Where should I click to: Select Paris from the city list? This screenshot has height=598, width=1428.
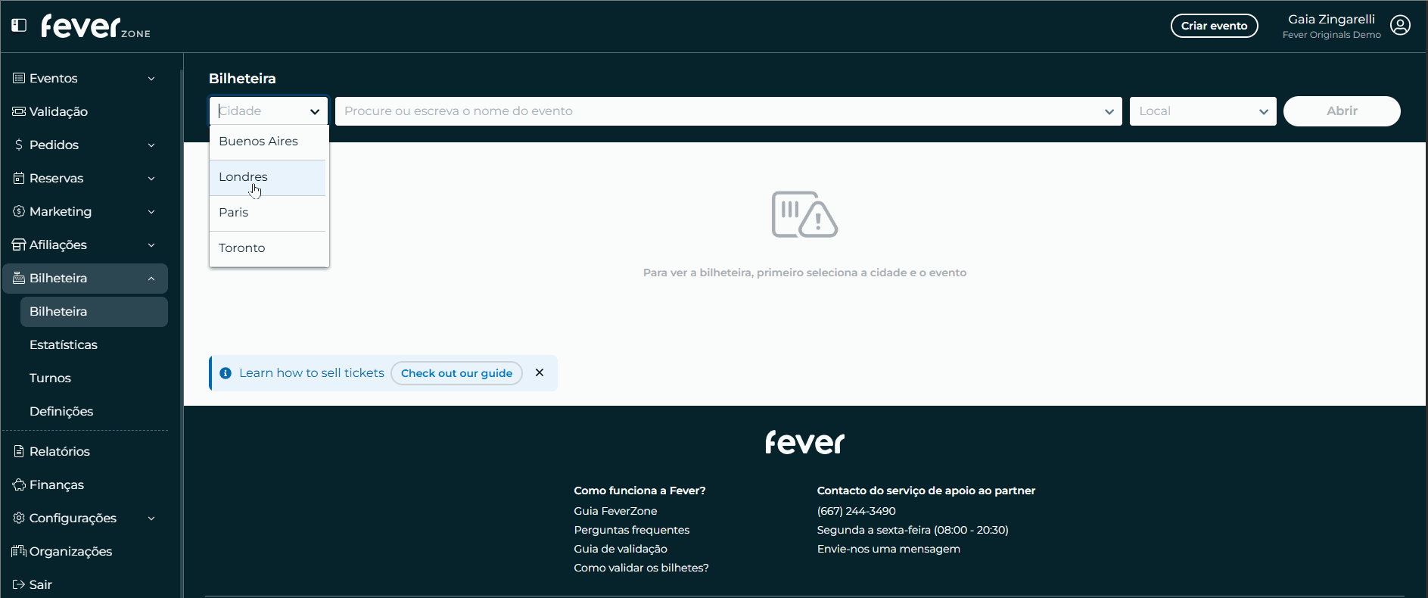coord(268,213)
